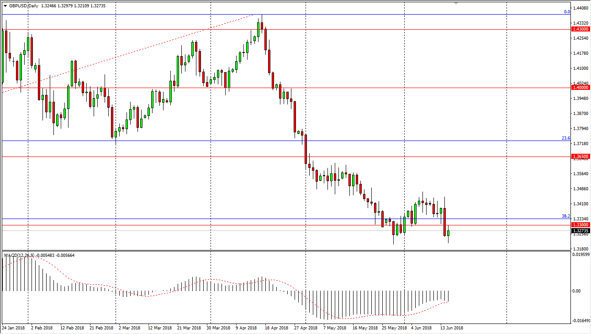Viewport: 591px width, 334px height.
Task: Select the current price label 1.32735
Action: 581,231
